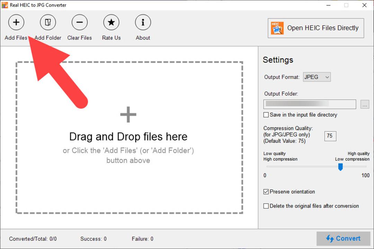Expand the Output Format dropdown

(317, 77)
